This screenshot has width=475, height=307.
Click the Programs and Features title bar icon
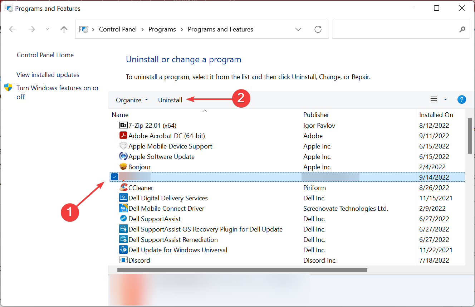click(9, 8)
